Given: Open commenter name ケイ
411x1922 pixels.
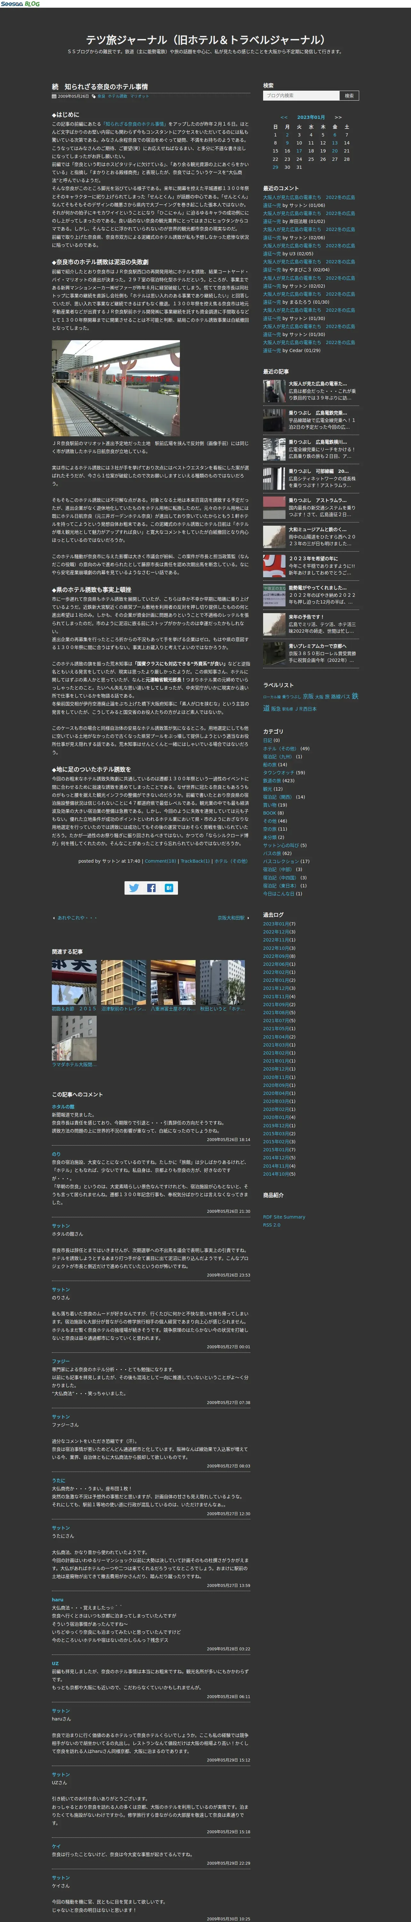Looking at the screenshot, I should point(56,1847).
